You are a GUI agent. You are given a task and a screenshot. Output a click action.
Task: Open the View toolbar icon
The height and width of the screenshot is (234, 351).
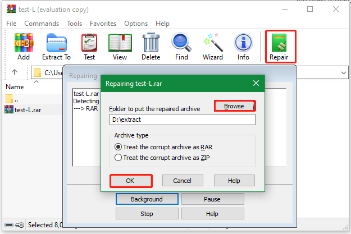[x=120, y=46]
